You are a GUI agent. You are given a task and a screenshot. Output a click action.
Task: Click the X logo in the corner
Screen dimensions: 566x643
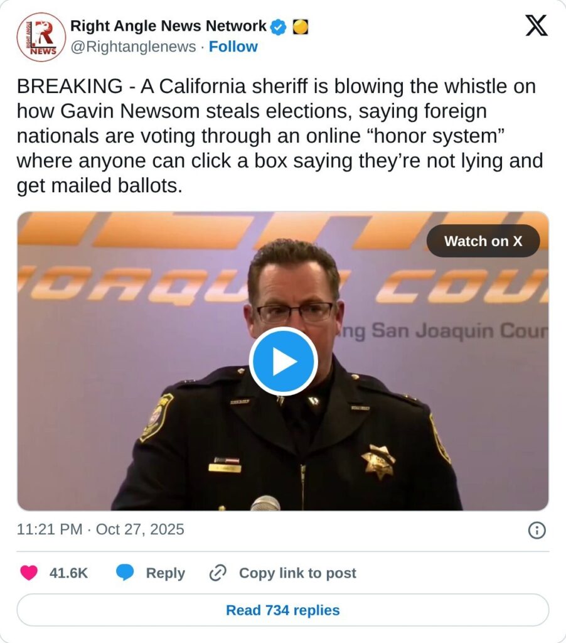536,26
